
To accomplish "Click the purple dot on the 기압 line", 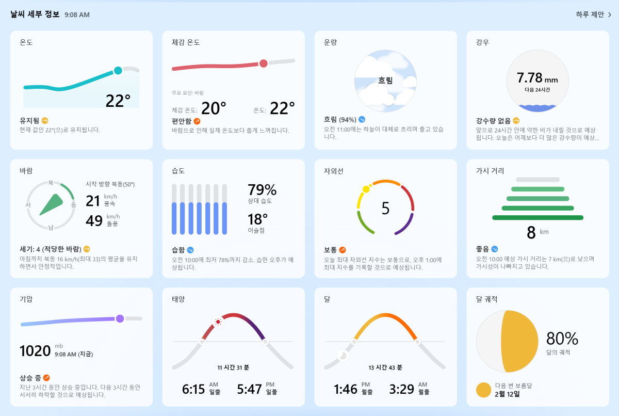I will pos(120,319).
